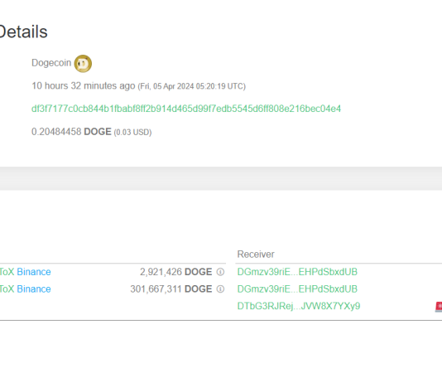Select the Fri, 05 Apr 2024 05:20:19 UTC date
The height and width of the screenshot is (383, 442).
click(192, 86)
